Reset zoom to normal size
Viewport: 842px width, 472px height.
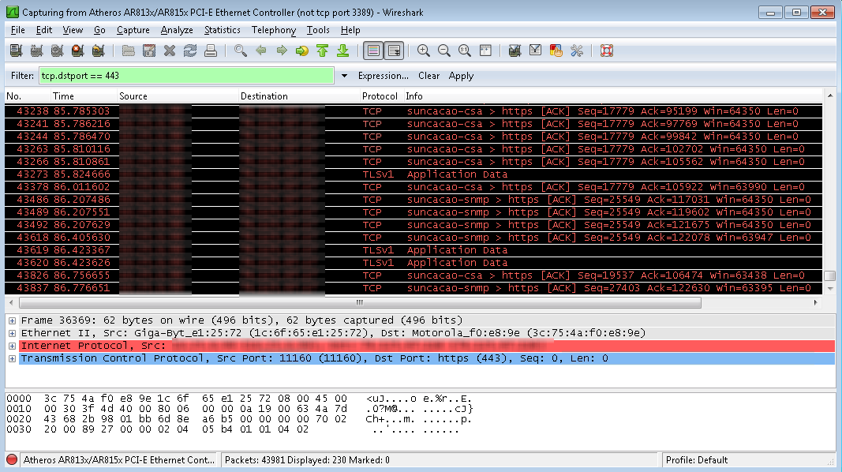point(465,51)
